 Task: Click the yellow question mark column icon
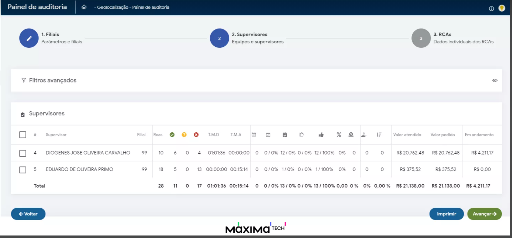tap(184, 135)
